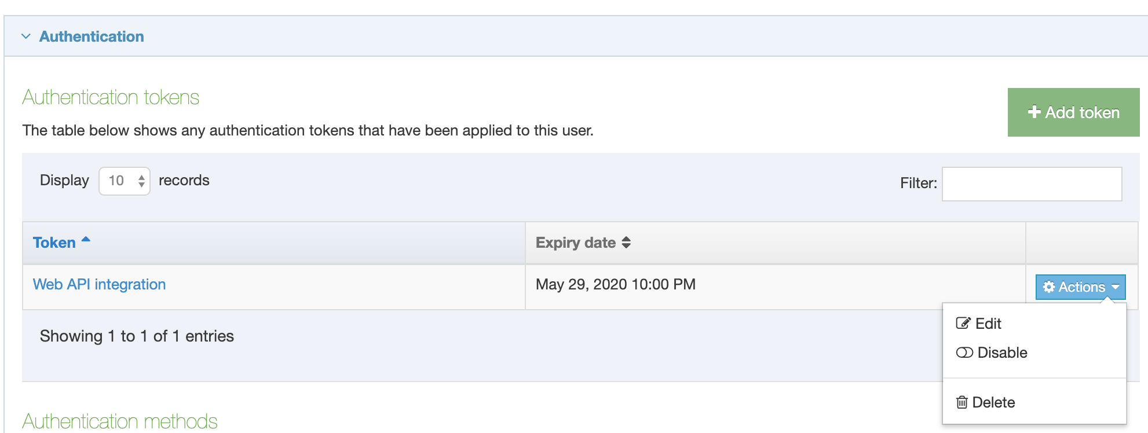Open the Web API integration token link
Viewport: 1148px width, 433px height.
coord(99,284)
